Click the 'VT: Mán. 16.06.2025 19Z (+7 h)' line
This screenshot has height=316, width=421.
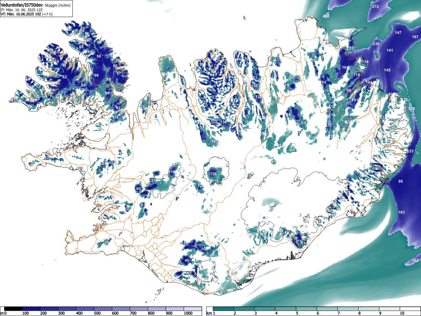pos(27,14)
